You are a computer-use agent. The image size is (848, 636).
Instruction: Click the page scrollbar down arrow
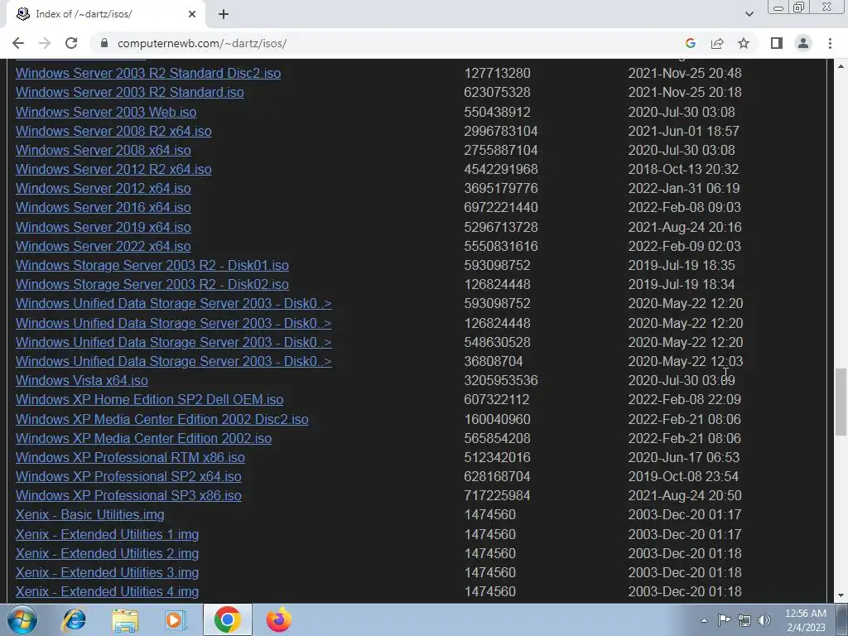click(841, 595)
